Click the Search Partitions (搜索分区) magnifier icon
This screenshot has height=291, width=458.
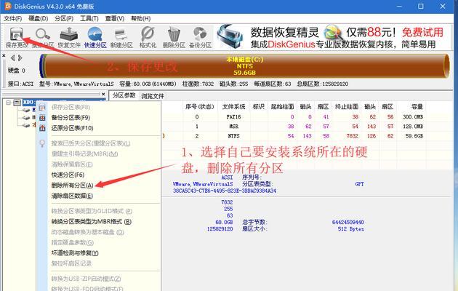tap(43, 34)
